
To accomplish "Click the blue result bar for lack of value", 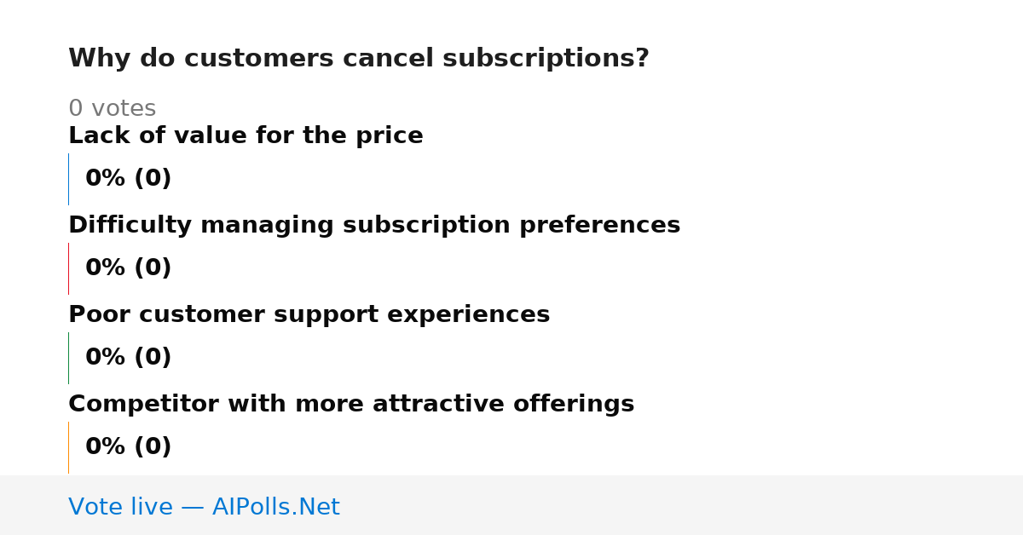I will click(x=68, y=179).
